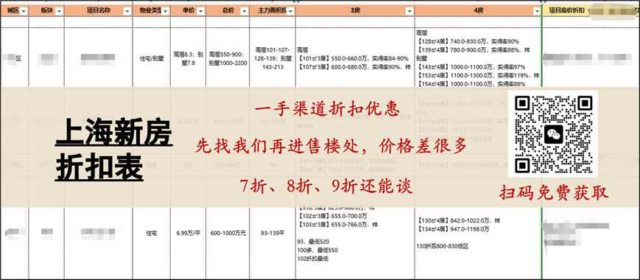
Task: Select the total price cell 高层550-900；别墅1000-2200
Action: click(228, 59)
